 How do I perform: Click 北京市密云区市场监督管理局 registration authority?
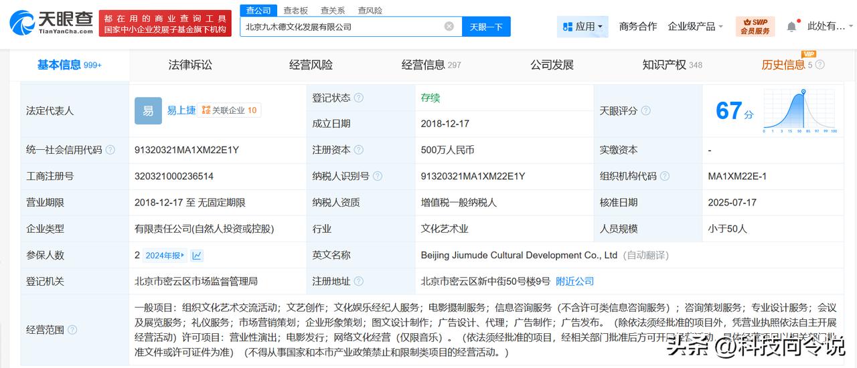[x=196, y=281]
